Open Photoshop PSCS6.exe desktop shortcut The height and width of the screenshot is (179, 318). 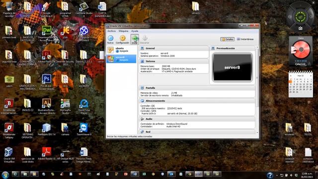pos(46,82)
